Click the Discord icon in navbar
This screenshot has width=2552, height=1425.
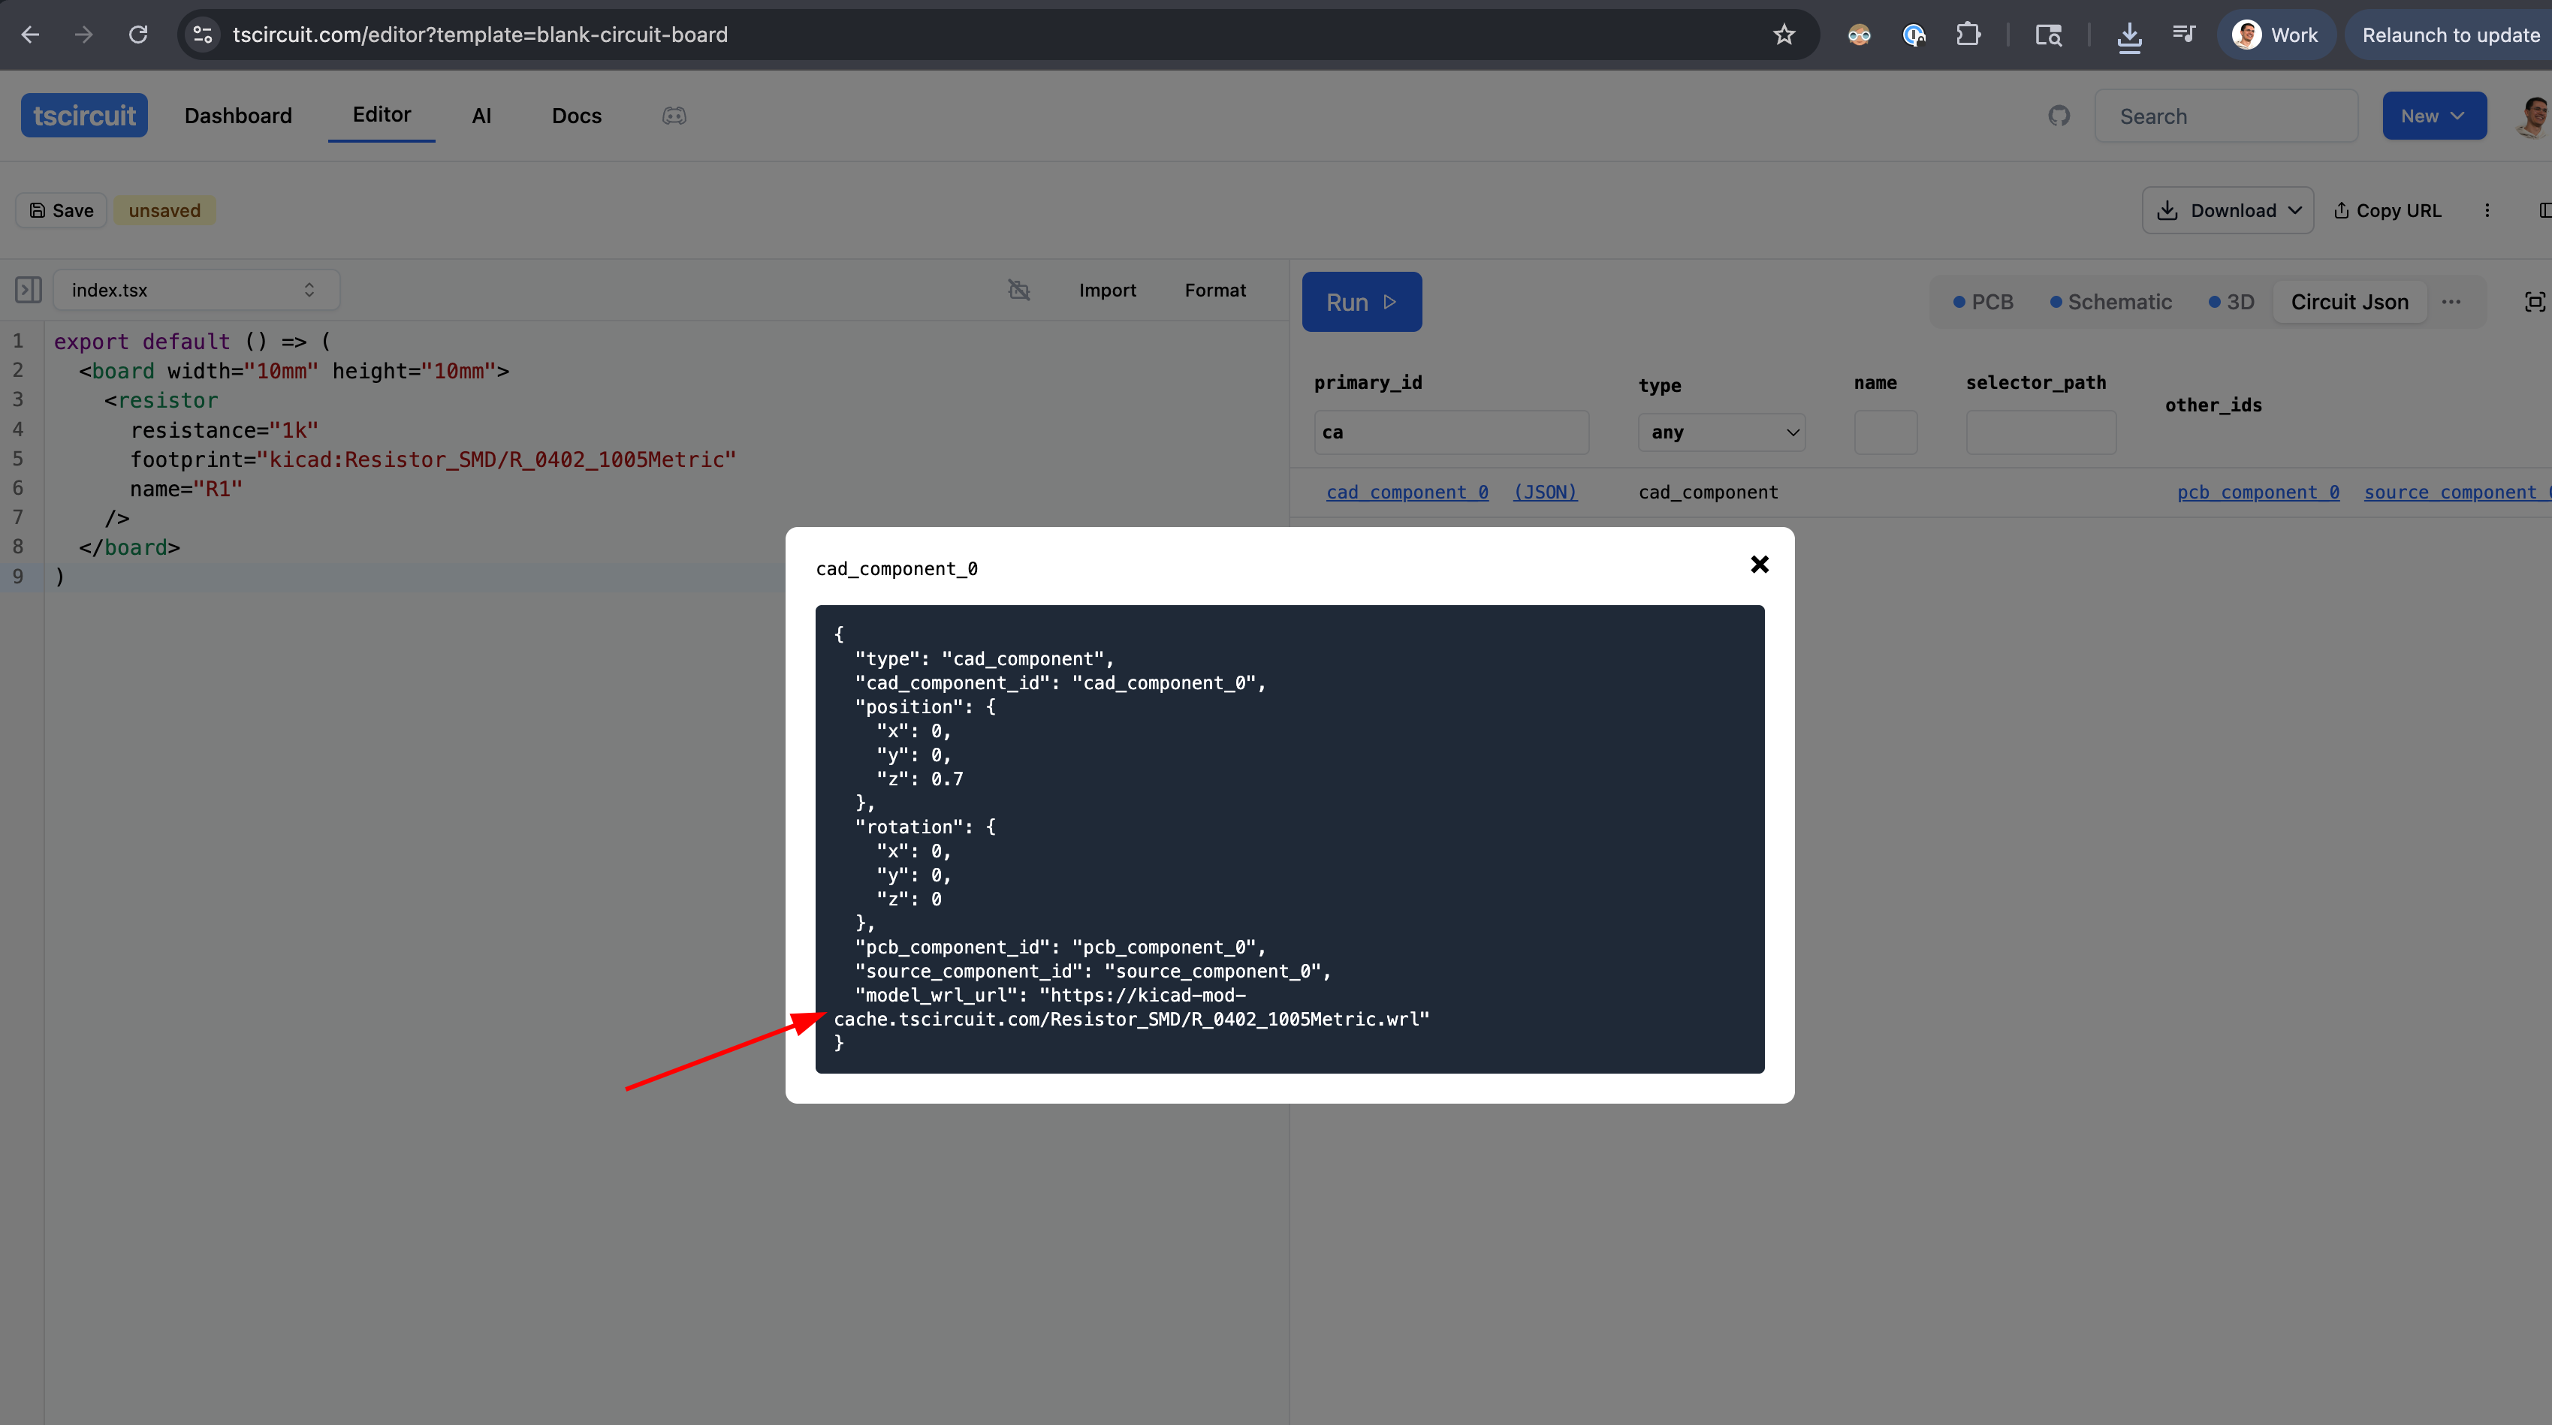pyautogui.click(x=674, y=116)
